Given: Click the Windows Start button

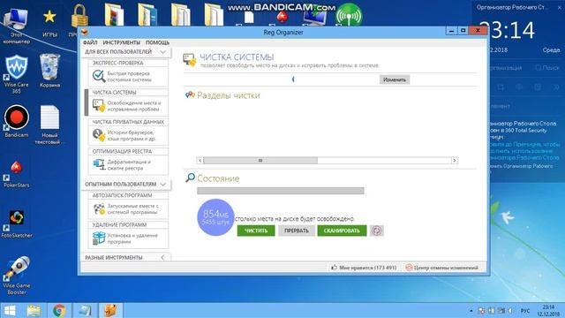Looking at the screenshot, I should click(10, 310).
